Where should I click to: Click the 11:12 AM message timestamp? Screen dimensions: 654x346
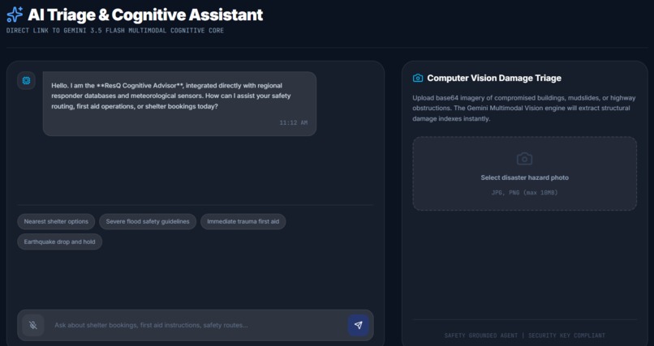point(294,123)
